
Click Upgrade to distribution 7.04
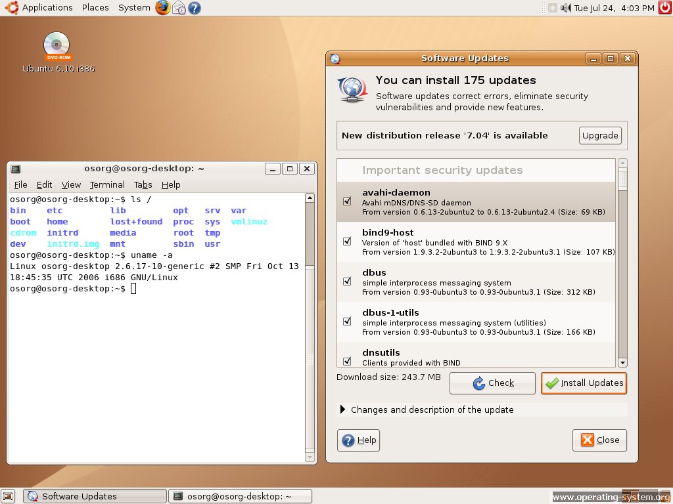pyautogui.click(x=600, y=135)
